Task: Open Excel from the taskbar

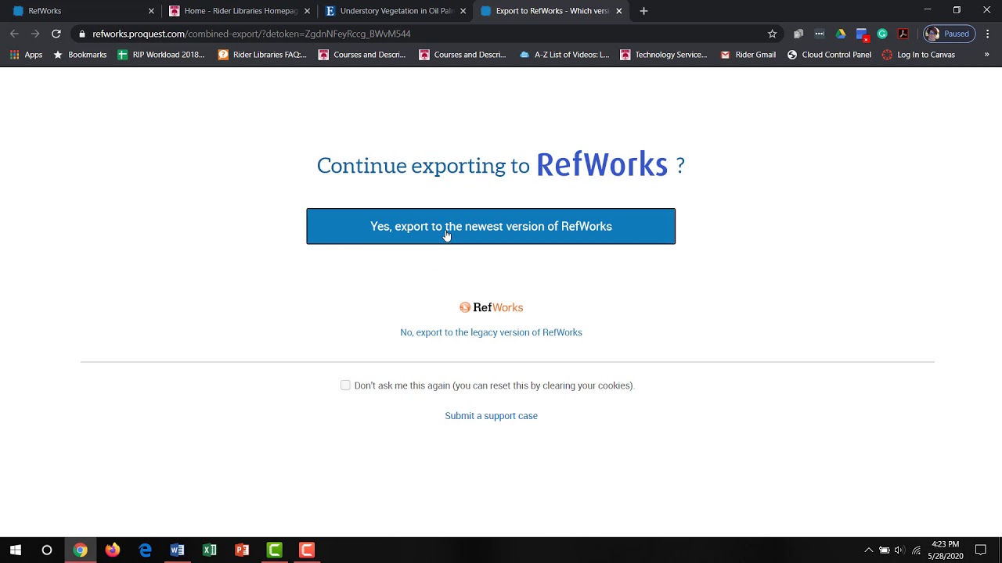Action: coord(209,550)
